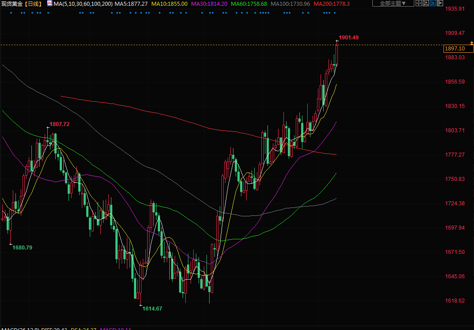This screenshot has width=474, height=330.
Task: Toggle the magenta MA30 legend label
Action: [x=209, y=4]
